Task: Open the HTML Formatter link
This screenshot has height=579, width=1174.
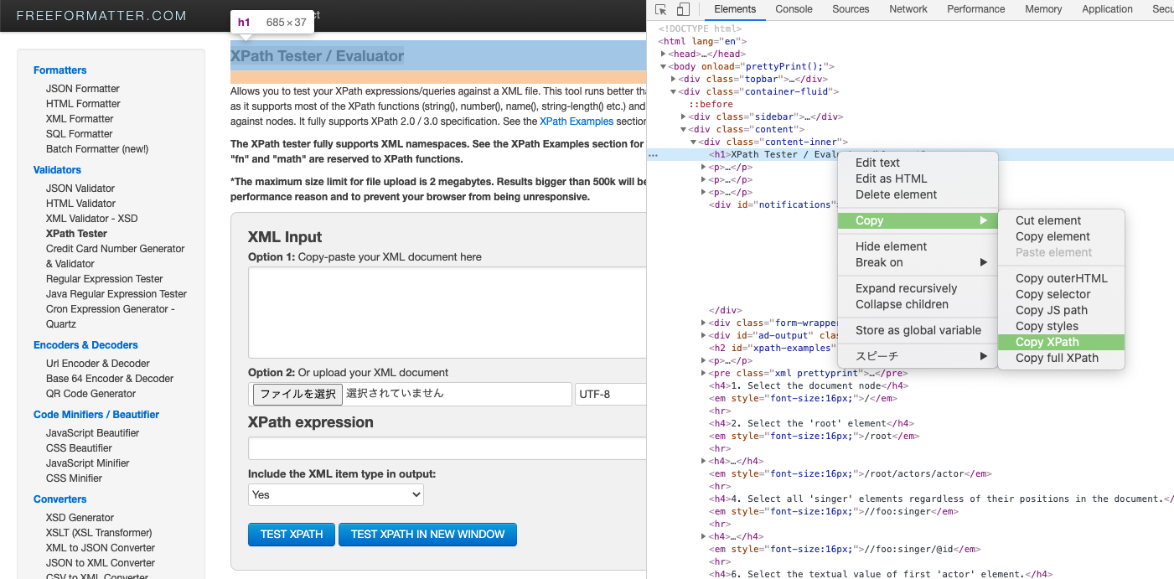Action: [83, 103]
